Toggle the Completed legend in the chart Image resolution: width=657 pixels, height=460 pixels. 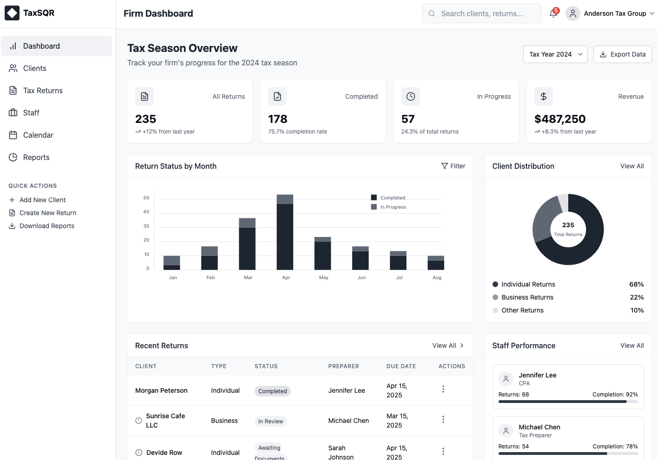click(x=388, y=198)
